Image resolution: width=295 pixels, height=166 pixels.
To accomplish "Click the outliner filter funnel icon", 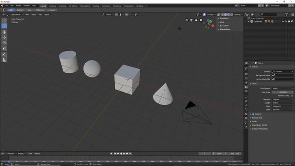I will pos(287,14).
